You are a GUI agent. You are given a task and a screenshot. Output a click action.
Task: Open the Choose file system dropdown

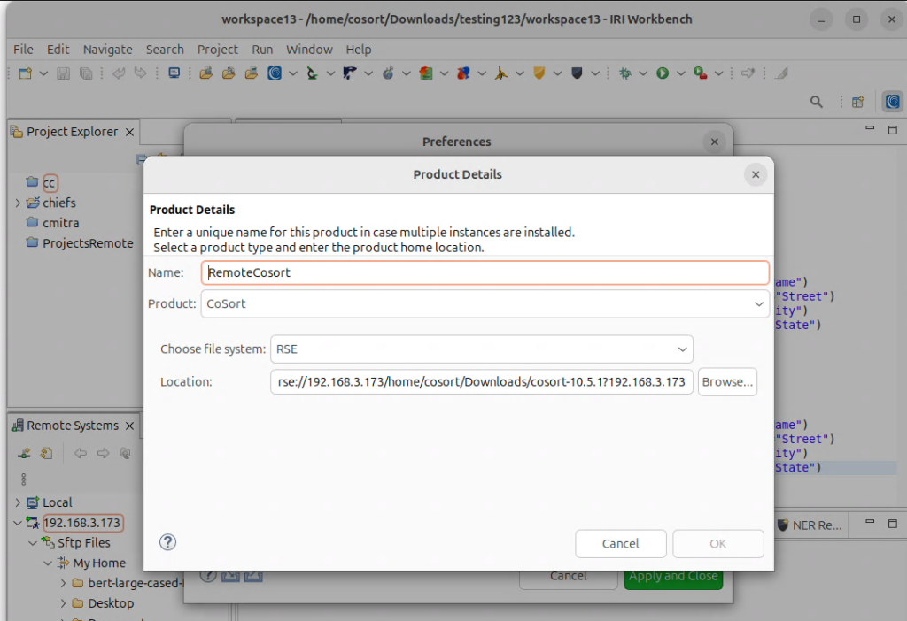click(x=481, y=349)
